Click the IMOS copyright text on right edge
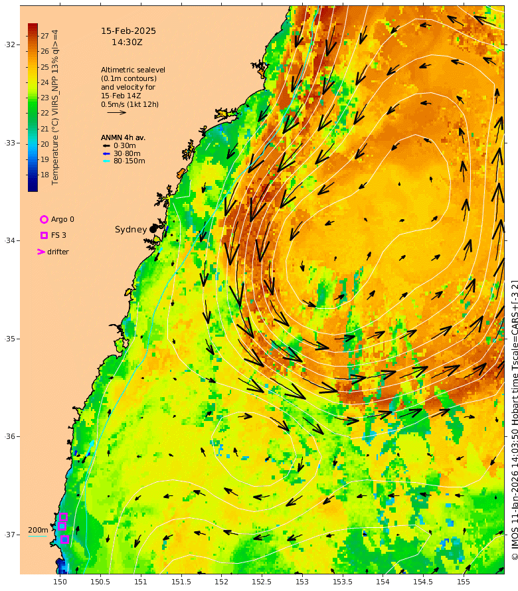Screen dimensions: 518x591 pyautogui.click(x=515, y=420)
